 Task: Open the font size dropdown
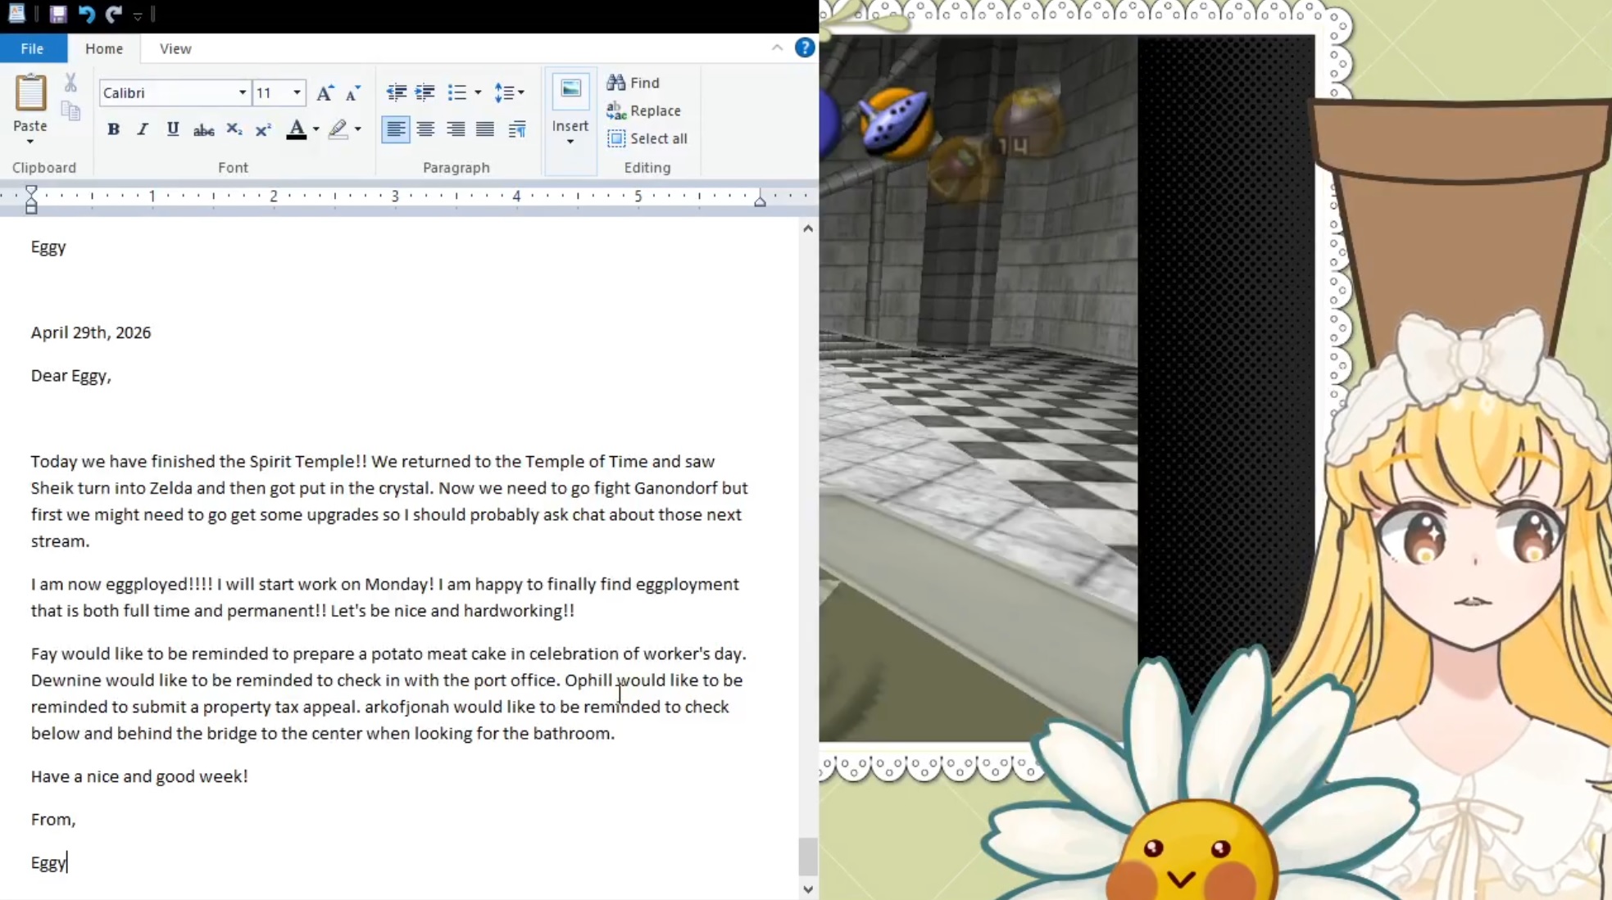click(297, 93)
